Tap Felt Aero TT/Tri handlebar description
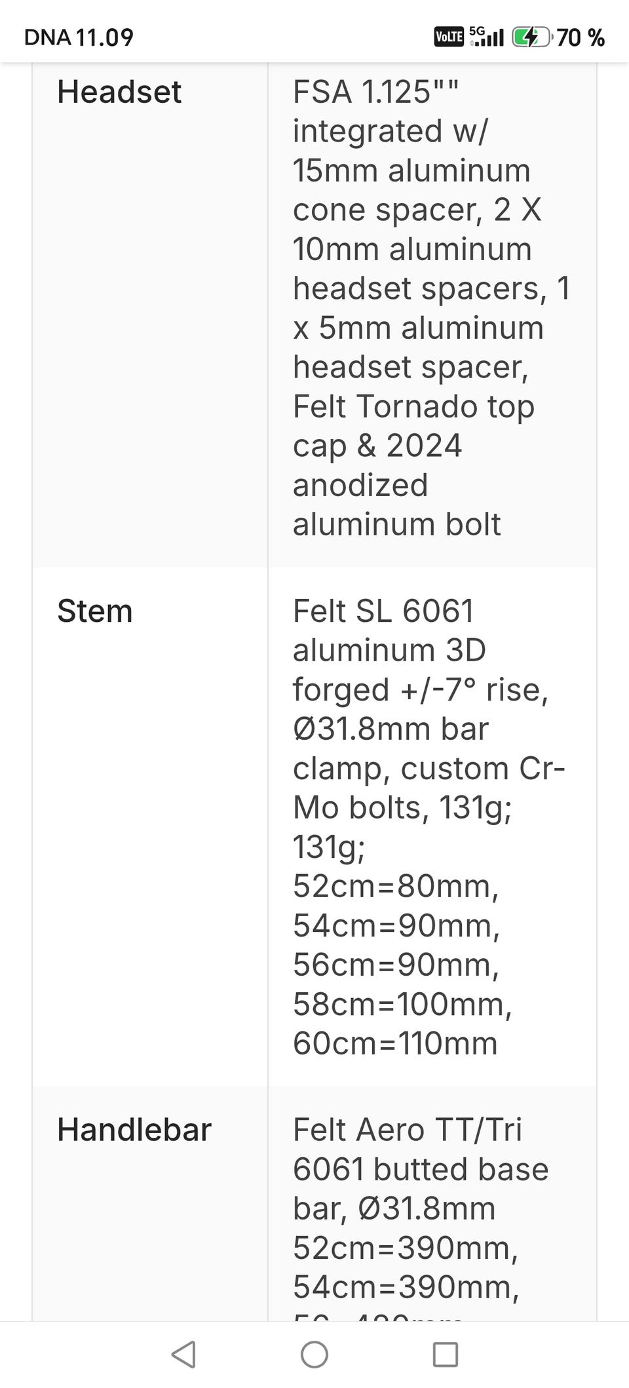Image resolution: width=629 pixels, height=1388 pixels. click(x=421, y=1169)
